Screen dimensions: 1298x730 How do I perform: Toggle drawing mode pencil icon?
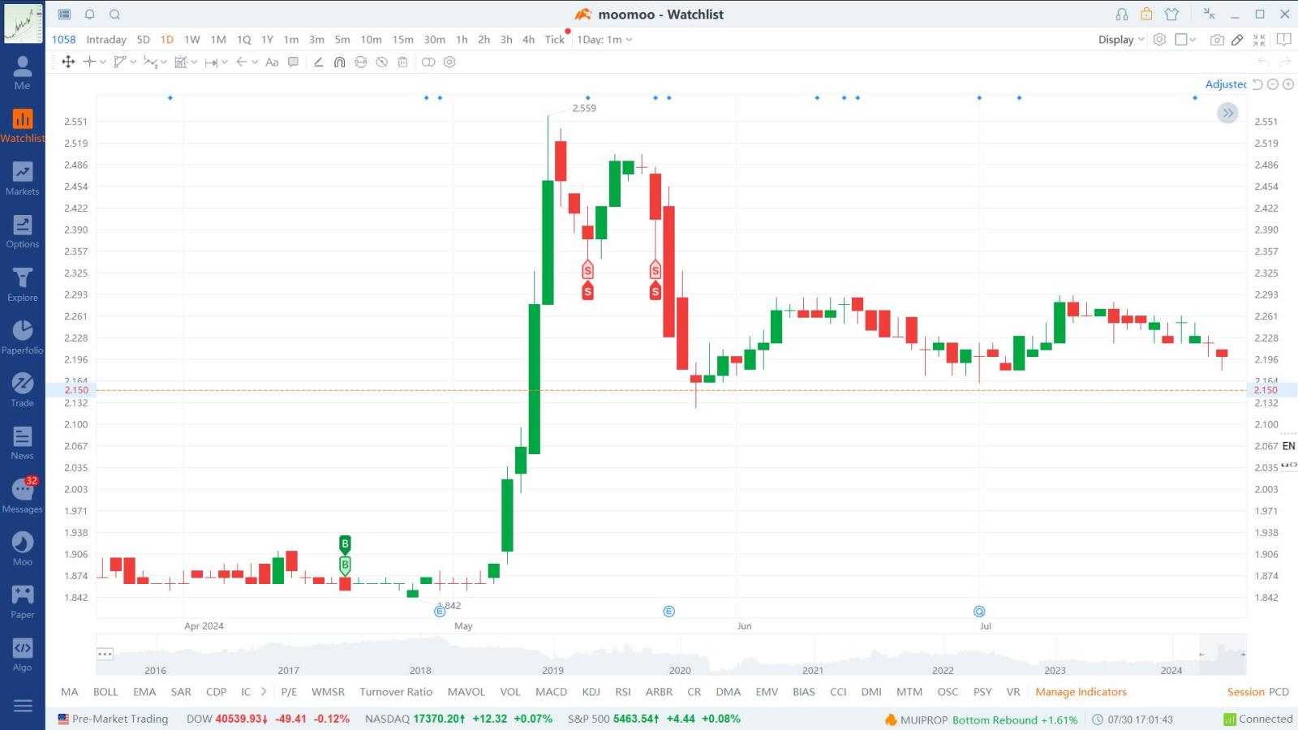coord(1237,39)
